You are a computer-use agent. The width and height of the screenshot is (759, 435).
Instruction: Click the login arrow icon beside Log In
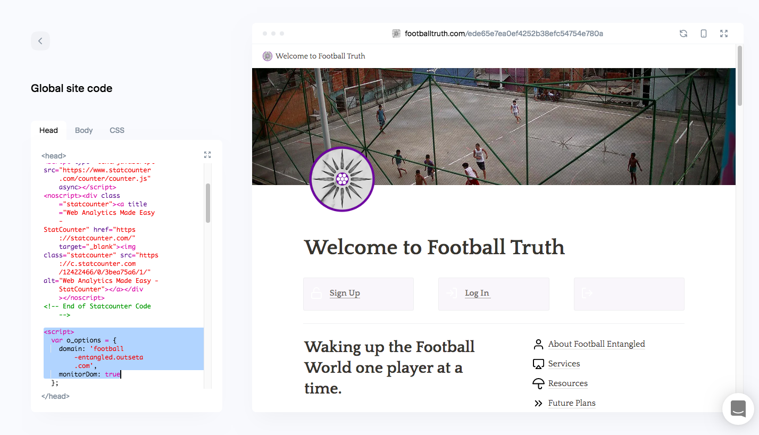point(452,293)
